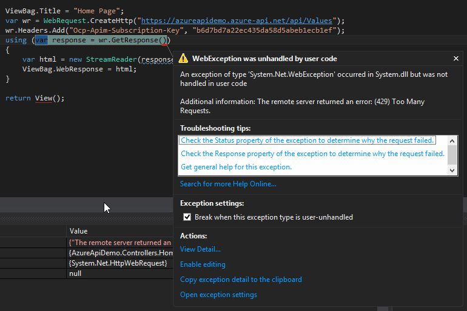Open exception settings link
The width and height of the screenshot is (467, 311).
(218, 295)
